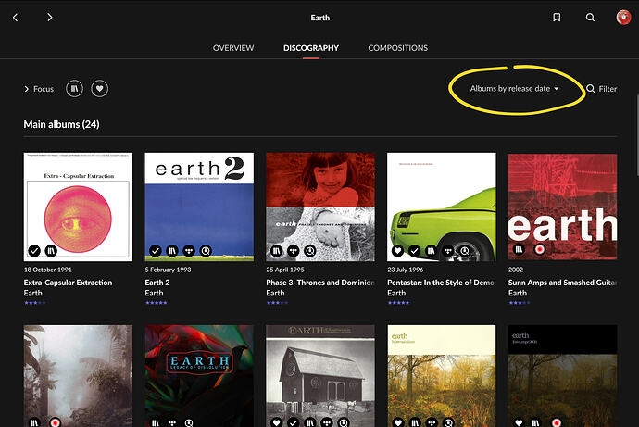Open the Phase 3 album cover with girl
This screenshot has width=639, height=427.
click(x=320, y=207)
